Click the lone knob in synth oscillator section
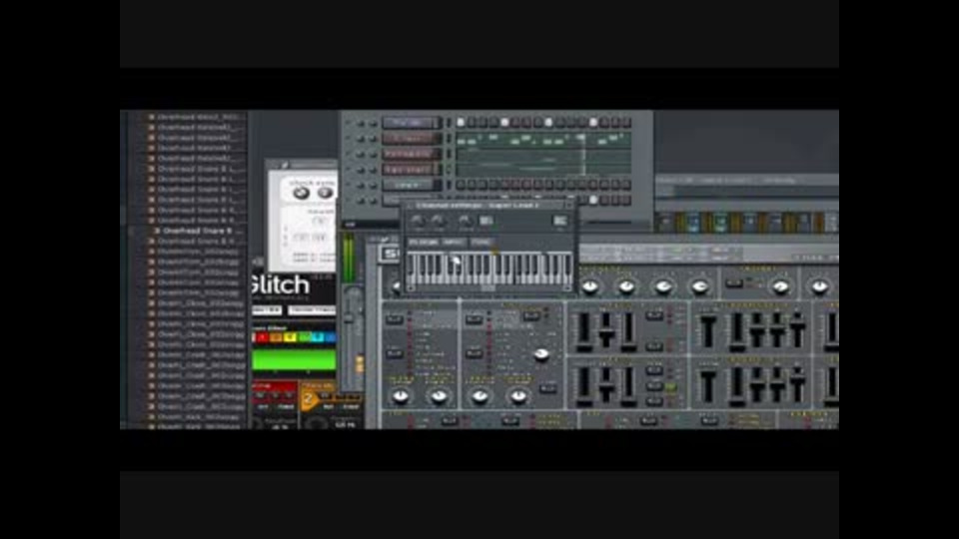The height and width of the screenshot is (539, 959). [x=541, y=354]
